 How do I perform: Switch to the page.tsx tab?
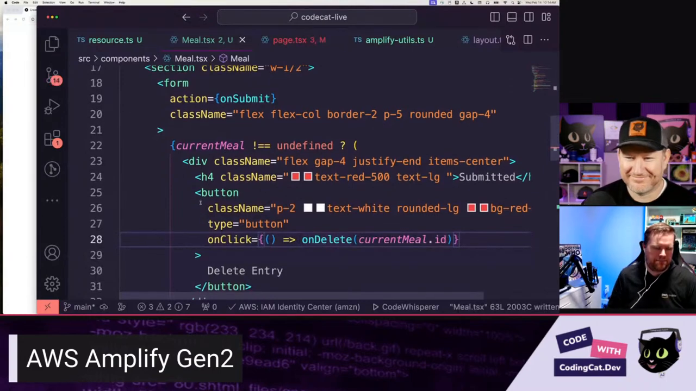point(293,40)
